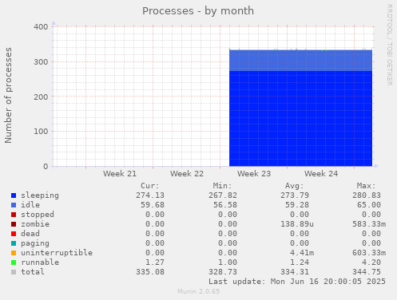397x300 pixels.
Task: Click idle average value 59.28
Action: coord(297,205)
